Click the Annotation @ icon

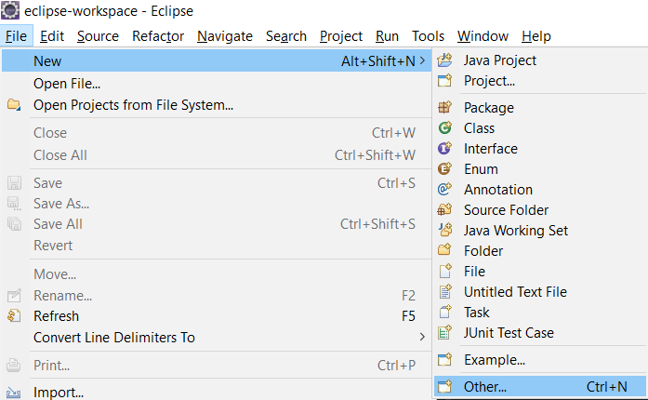point(444,189)
